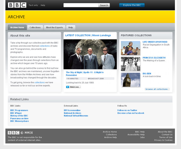Click the BBC logo in the footer
The image size is (181, 149).
tap(14, 133)
